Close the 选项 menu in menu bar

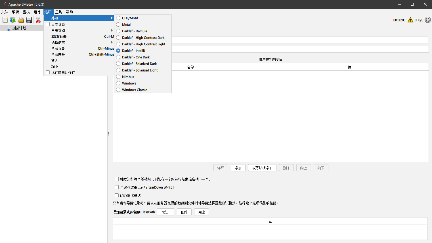pos(48,12)
